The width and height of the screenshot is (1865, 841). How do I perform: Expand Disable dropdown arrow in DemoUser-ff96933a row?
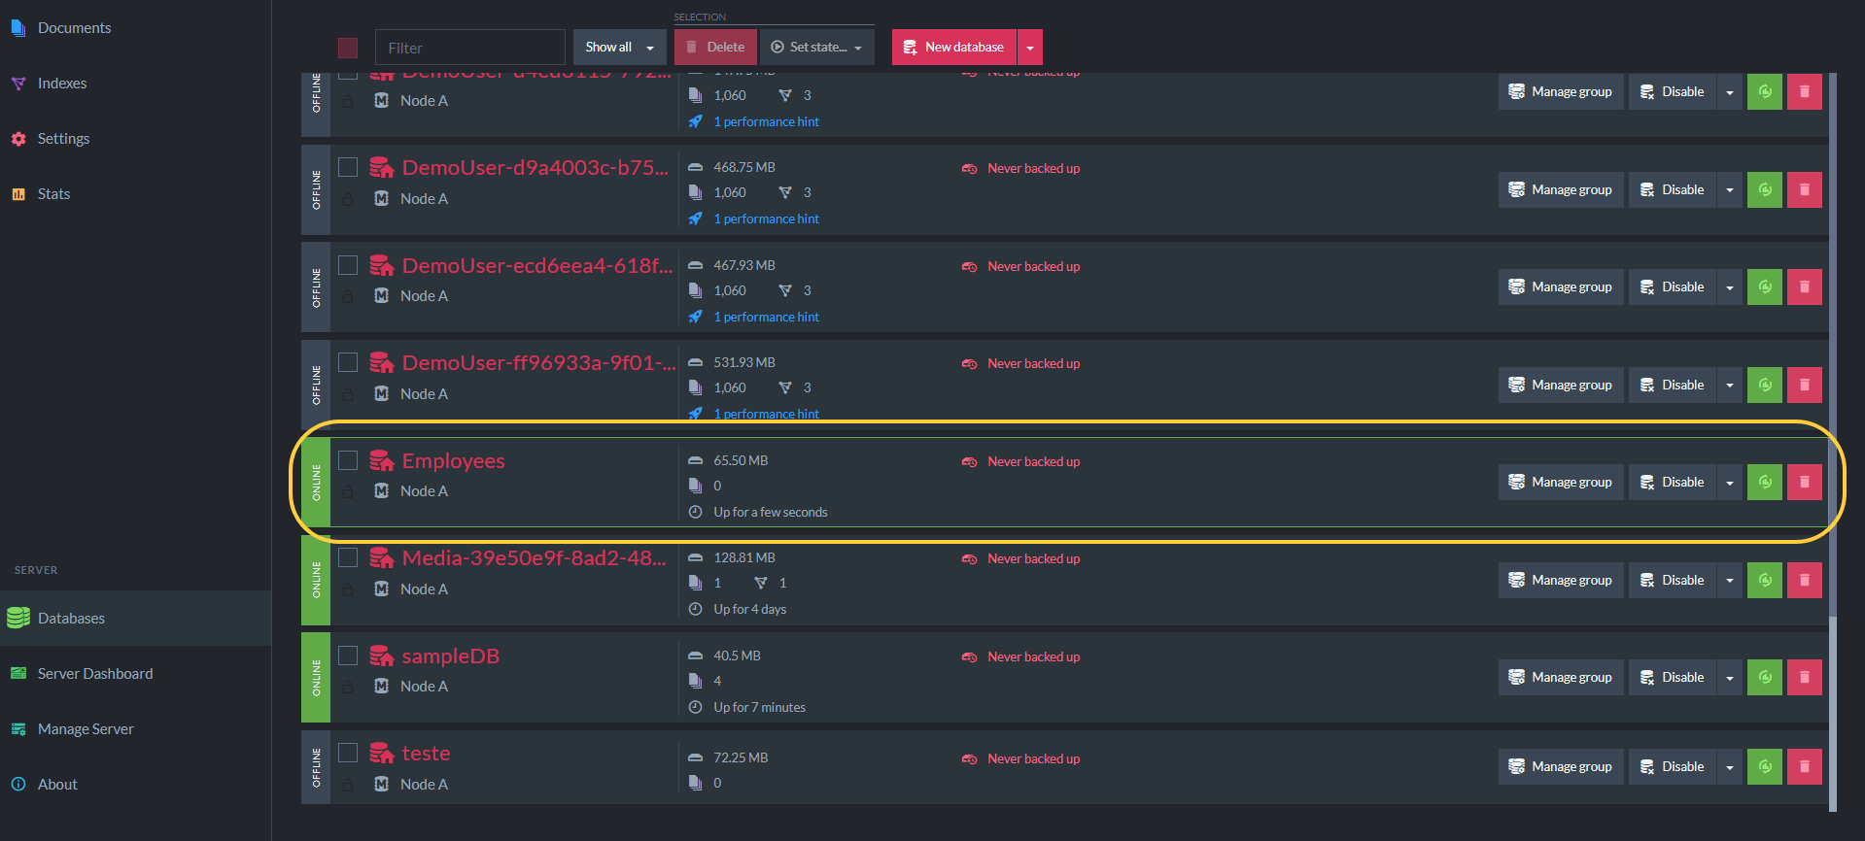pos(1730,386)
